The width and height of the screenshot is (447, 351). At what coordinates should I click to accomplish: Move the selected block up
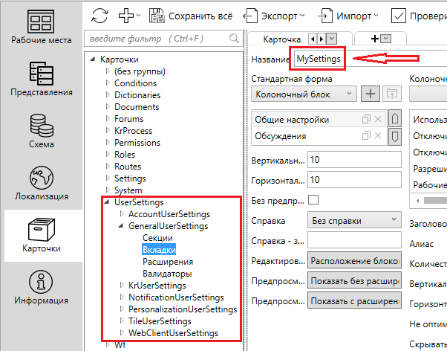pyautogui.click(x=395, y=119)
